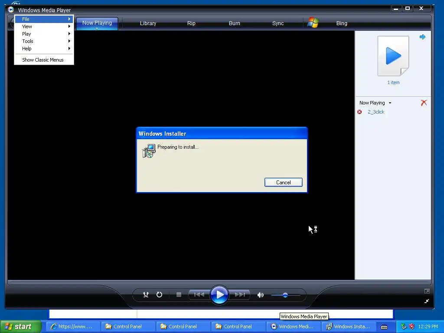Open the Help submenu
This screenshot has height=333, width=444.
pos(44,49)
